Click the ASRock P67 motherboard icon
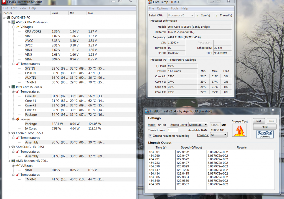The image size is (284, 199). 13,22
